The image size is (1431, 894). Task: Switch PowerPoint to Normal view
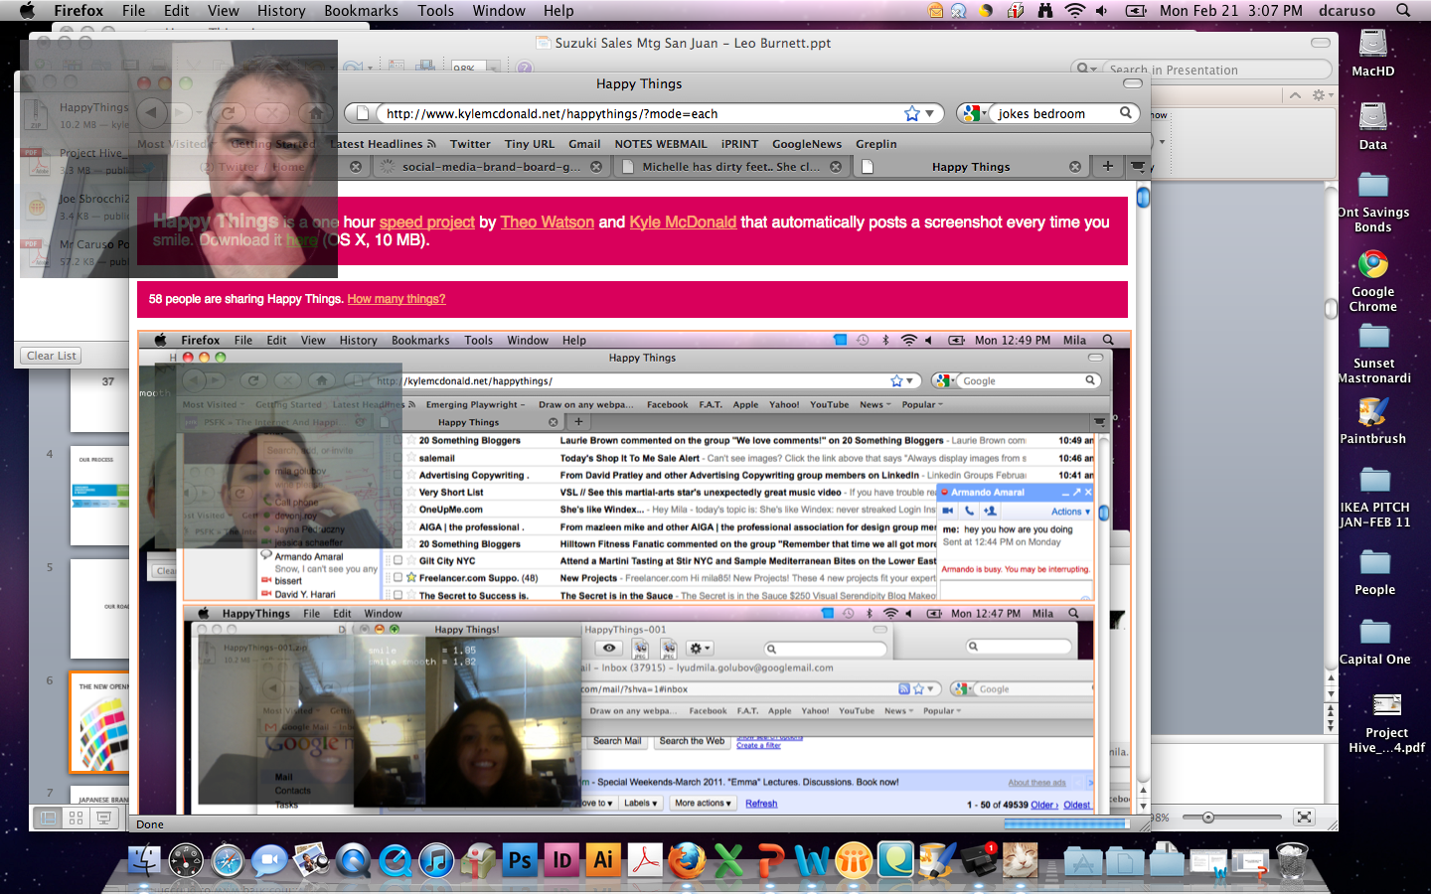pos(47,818)
